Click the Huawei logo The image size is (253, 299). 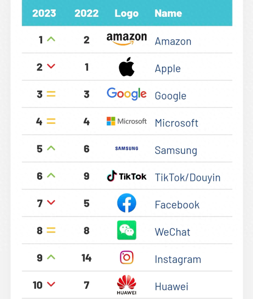(126, 285)
